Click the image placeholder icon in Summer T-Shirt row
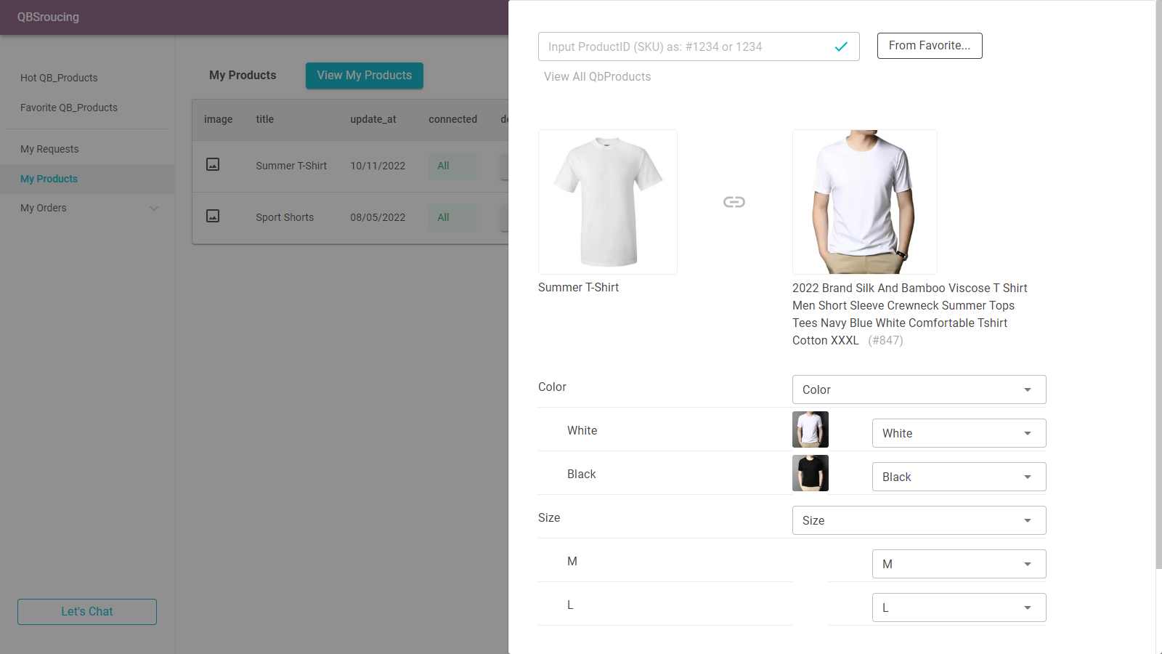 (213, 164)
